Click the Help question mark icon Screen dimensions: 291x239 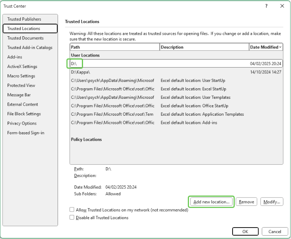pos(266,6)
